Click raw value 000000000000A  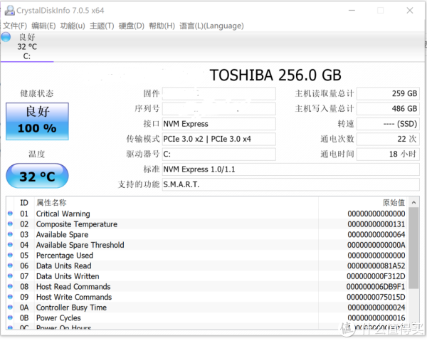pyautogui.click(x=376, y=245)
